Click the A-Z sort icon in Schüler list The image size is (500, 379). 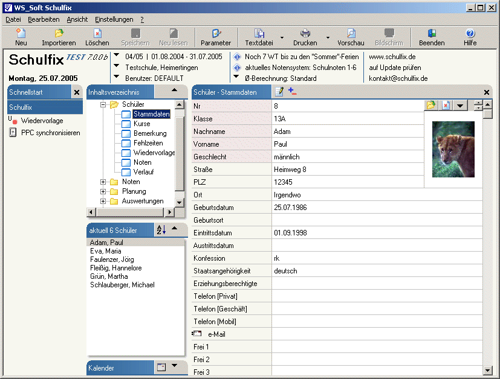pyautogui.click(x=161, y=229)
